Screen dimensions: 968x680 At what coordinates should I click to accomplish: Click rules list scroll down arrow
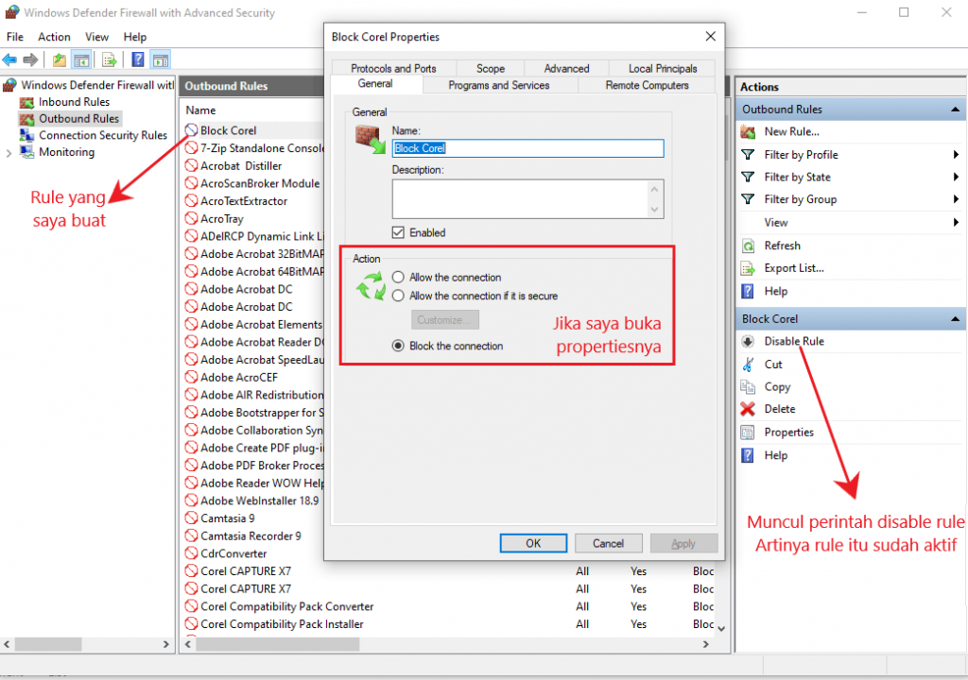721,628
